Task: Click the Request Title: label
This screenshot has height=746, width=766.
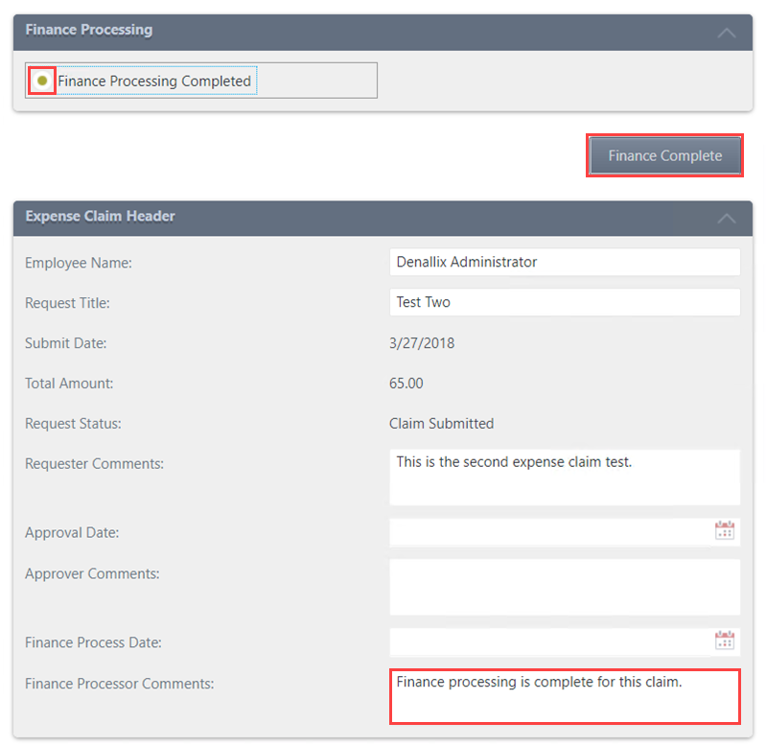Action: point(67,303)
